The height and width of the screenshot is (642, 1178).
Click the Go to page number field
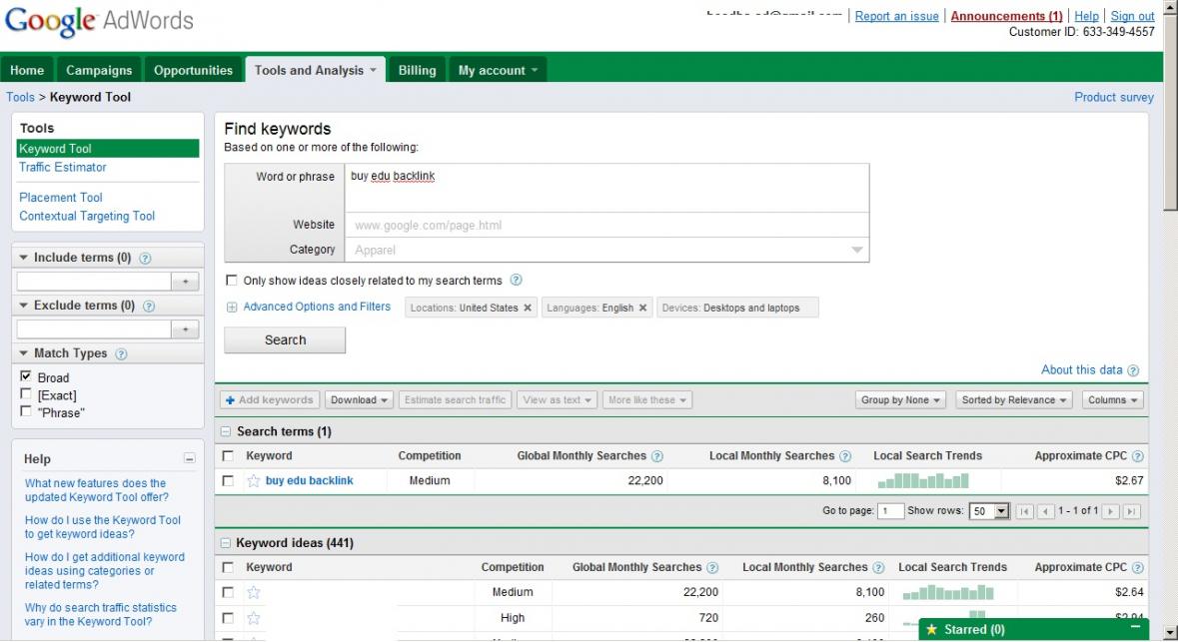pos(890,511)
